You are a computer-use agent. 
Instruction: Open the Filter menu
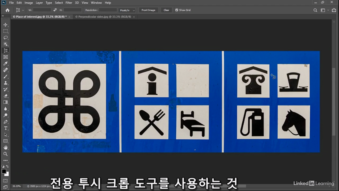(x=69, y=3)
